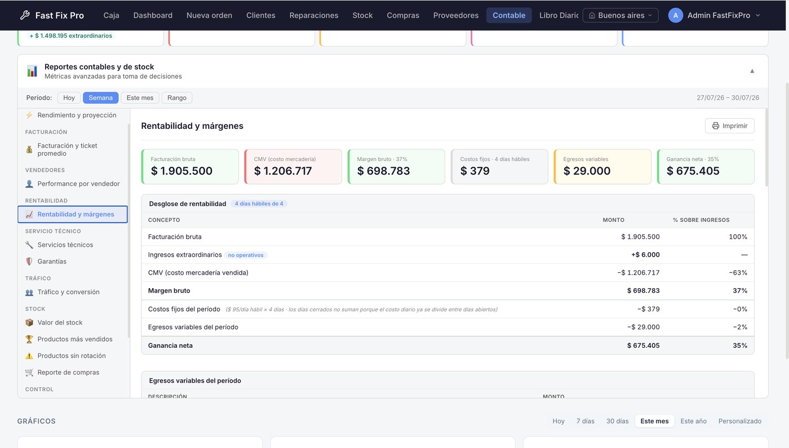Click the people icon of Tráfico y conversión
Image resolution: width=789 pixels, height=448 pixels.
tap(29, 292)
